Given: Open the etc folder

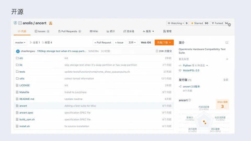Looking at the screenshot, I should tap(21, 58).
